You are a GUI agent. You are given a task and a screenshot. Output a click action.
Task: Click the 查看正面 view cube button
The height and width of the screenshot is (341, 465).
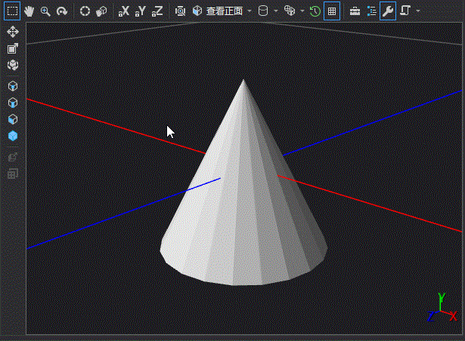[x=218, y=11]
